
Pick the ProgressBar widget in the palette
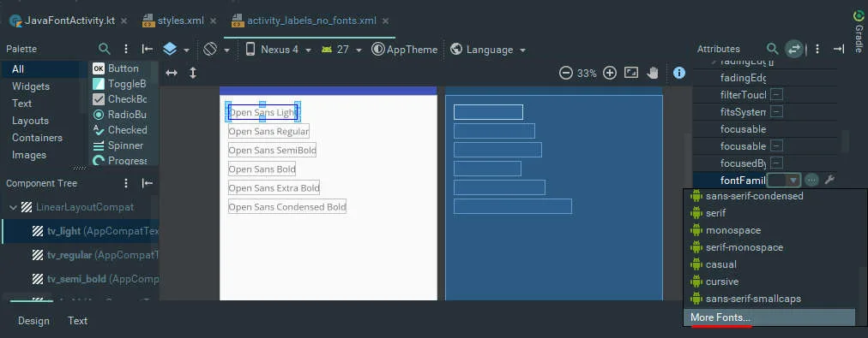(119, 161)
